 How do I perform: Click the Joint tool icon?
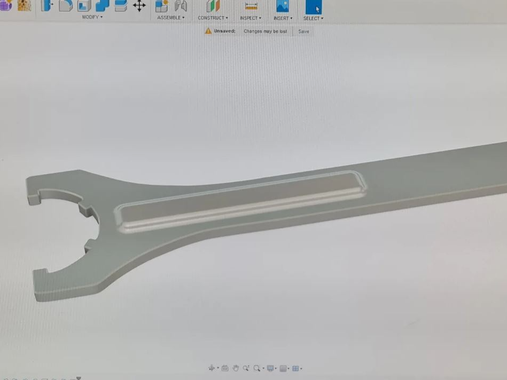tap(181, 6)
